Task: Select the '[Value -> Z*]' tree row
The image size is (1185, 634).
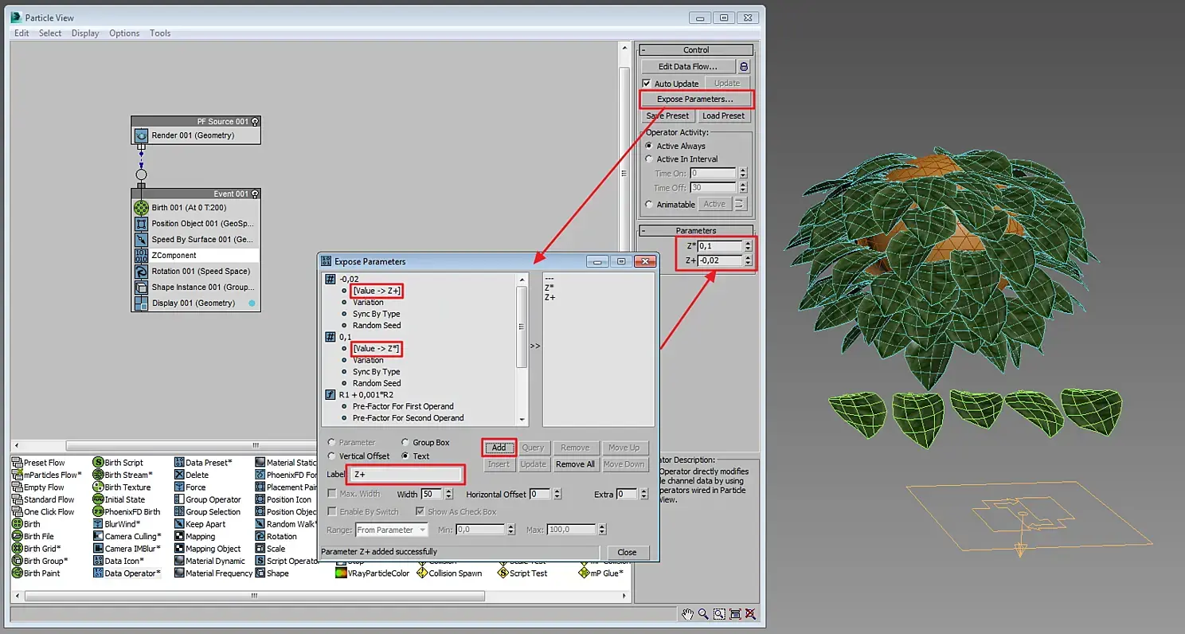Action: (x=377, y=349)
